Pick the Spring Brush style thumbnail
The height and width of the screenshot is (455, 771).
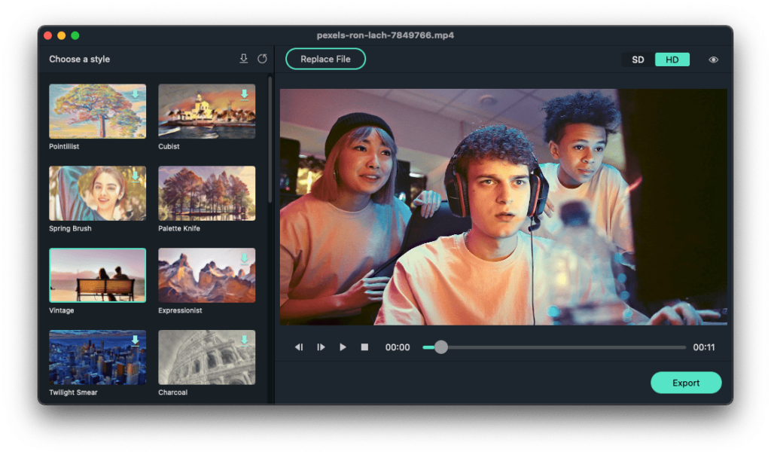97,193
